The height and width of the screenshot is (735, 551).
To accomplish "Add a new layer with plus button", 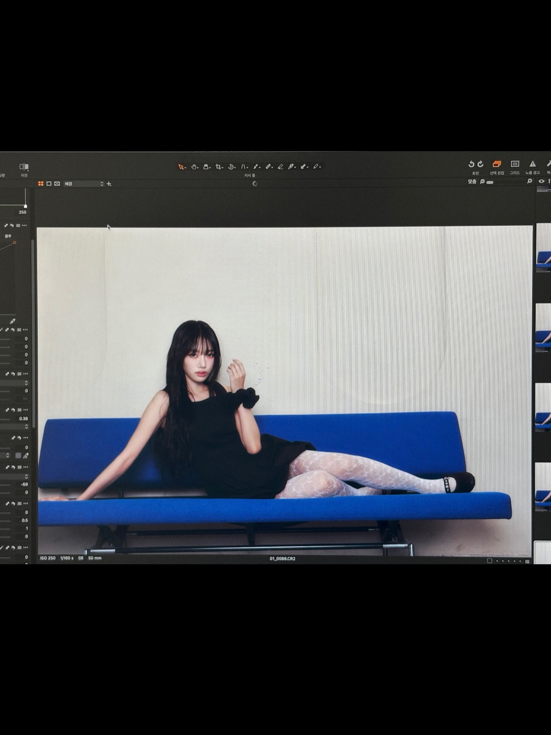I will pos(109,184).
